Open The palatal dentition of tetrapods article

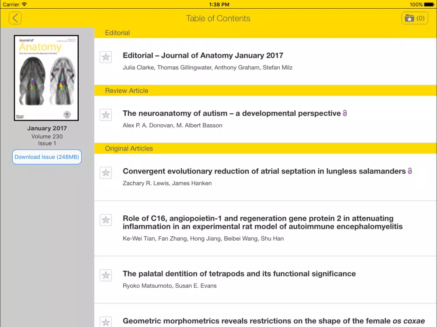239,274
